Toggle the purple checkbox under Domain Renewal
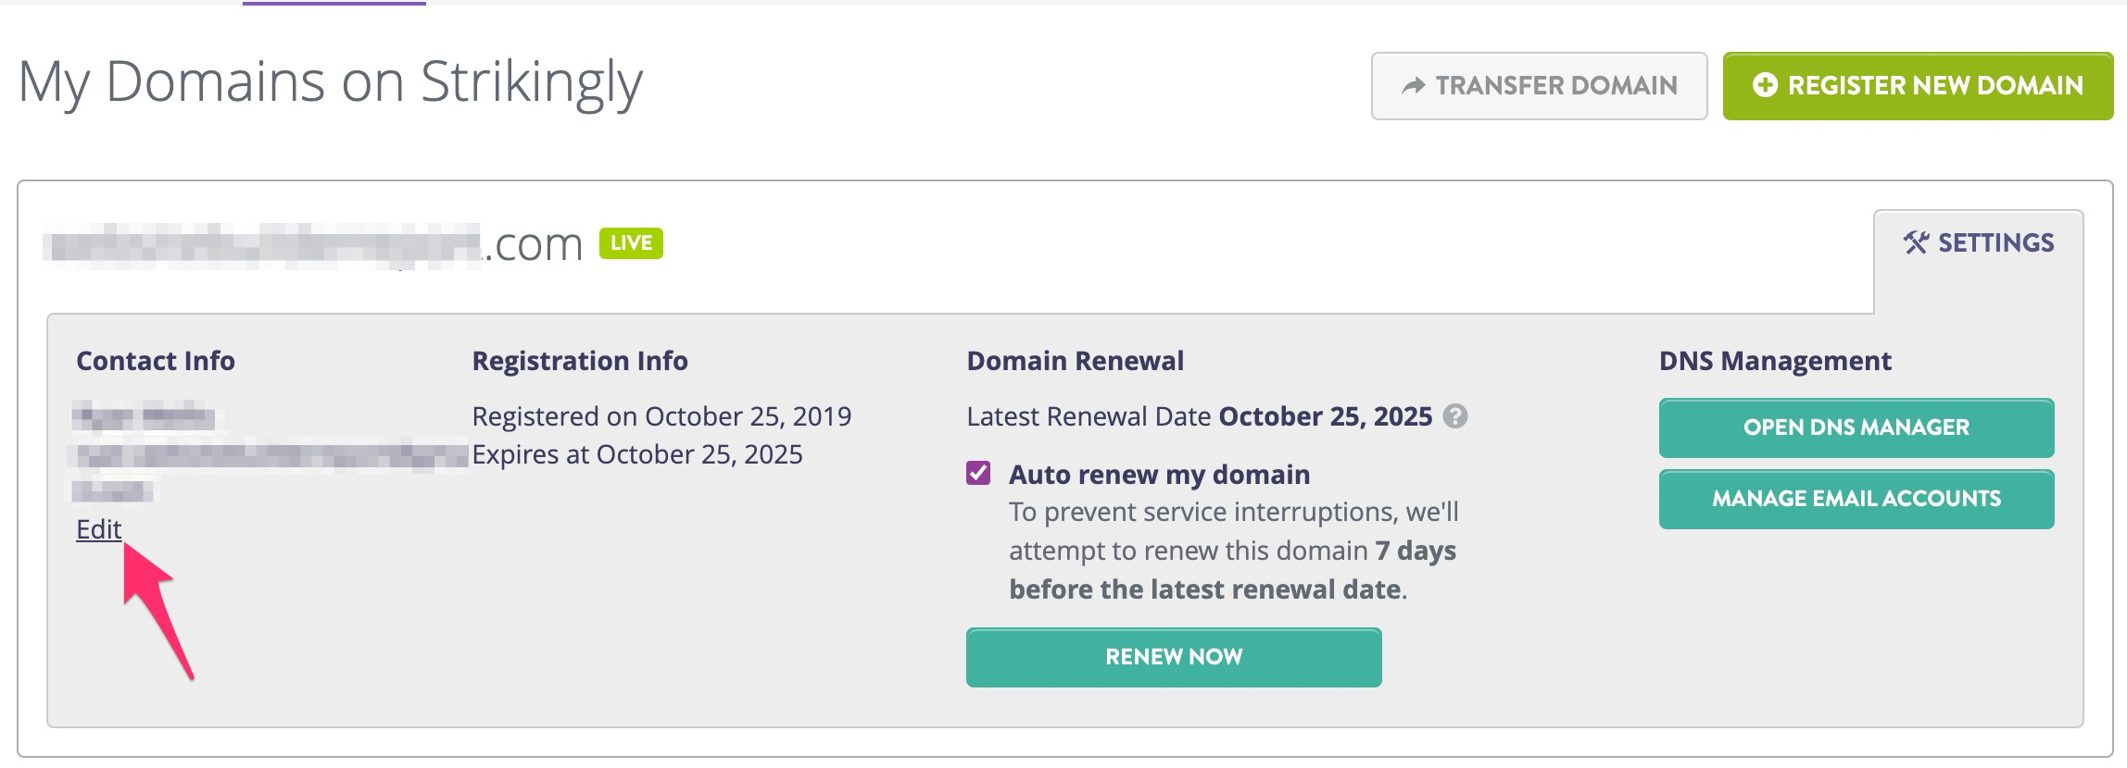Image resolution: width=2127 pixels, height=768 pixels. point(981,475)
